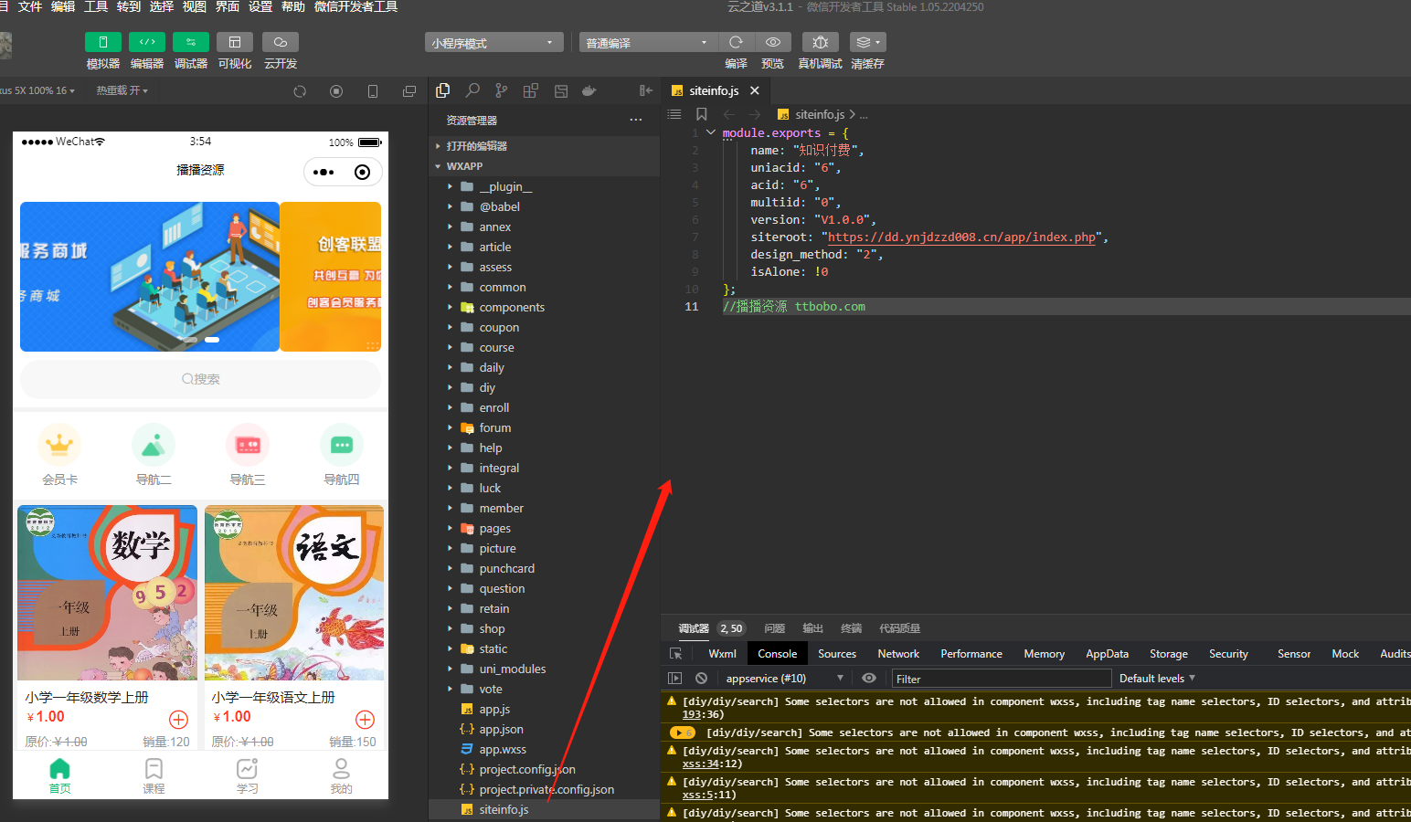The height and width of the screenshot is (822, 1411).
Task: Add 小学一年级数学上册 with the plus button
Action: click(x=179, y=720)
